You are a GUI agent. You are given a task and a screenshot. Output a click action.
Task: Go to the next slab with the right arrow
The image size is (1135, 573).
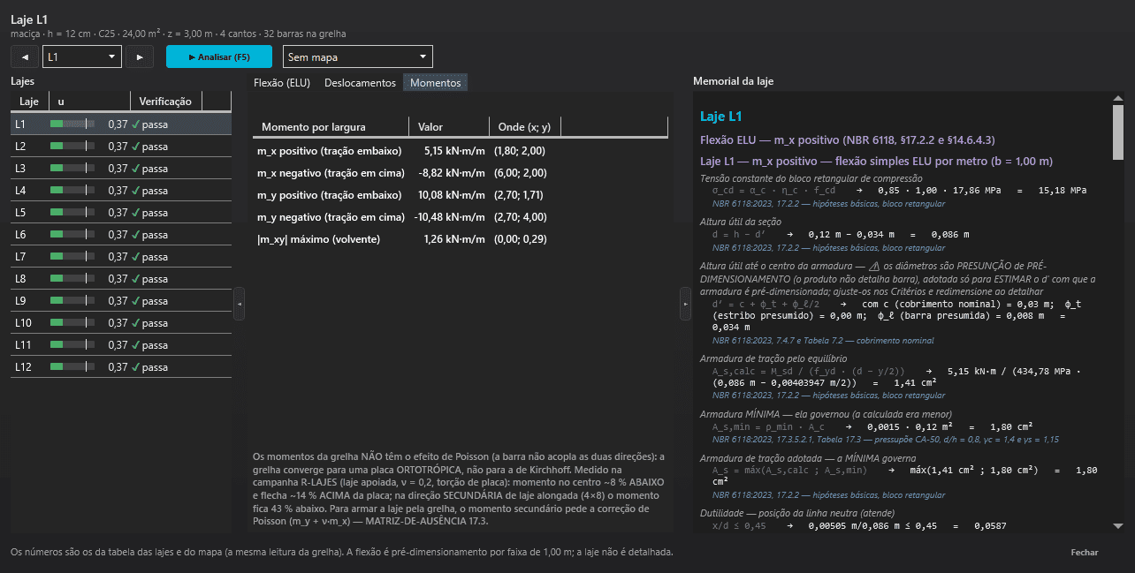140,57
